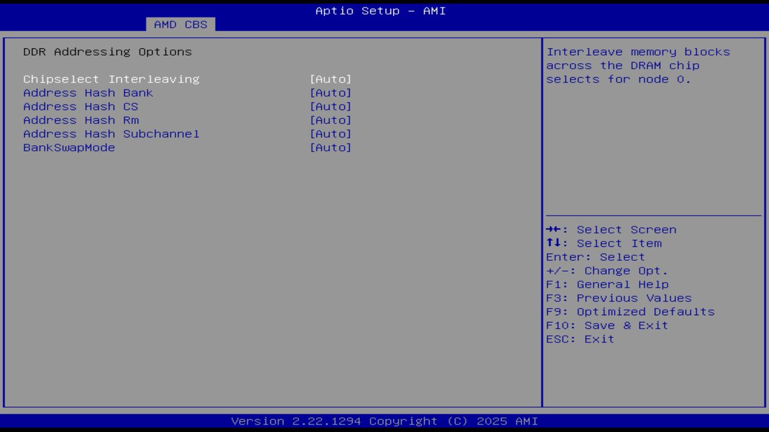Viewport: 769px width, 432px height.
Task: Select the Address Hash Subchannel option
Action: pyautogui.click(x=111, y=134)
